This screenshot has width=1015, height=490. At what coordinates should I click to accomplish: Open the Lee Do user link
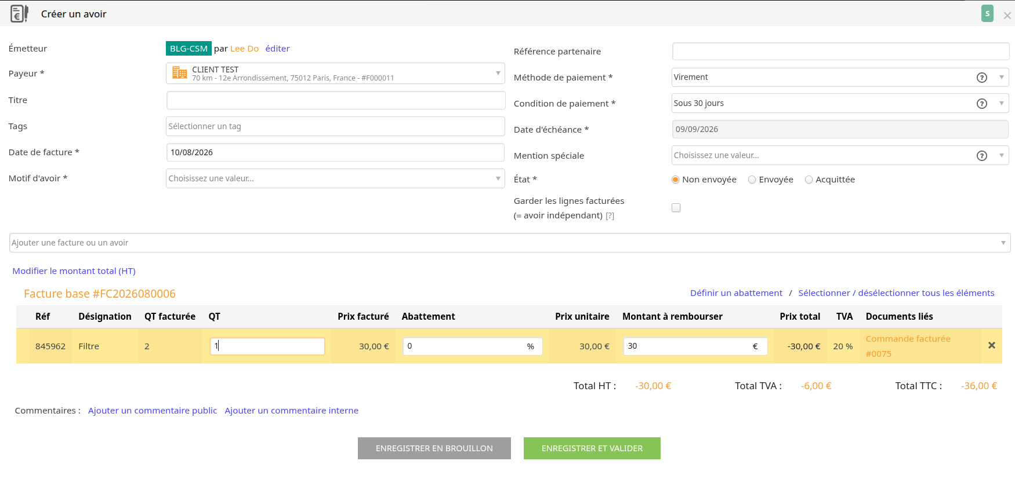point(244,49)
